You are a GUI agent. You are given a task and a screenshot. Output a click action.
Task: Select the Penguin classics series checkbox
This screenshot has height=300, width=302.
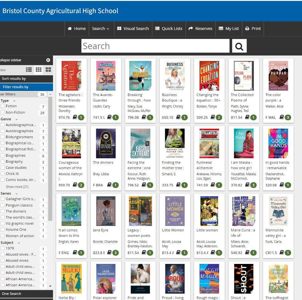tap(3, 205)
